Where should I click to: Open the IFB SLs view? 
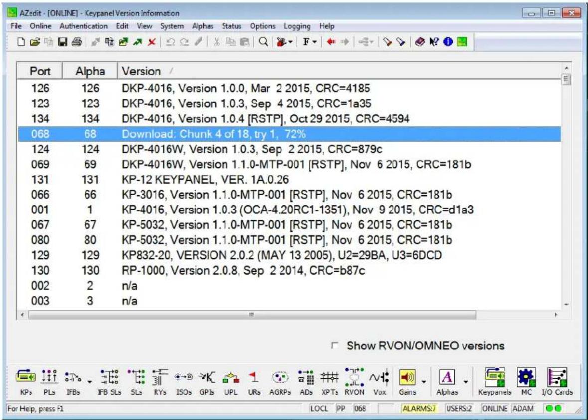click(x=110, y=382)
